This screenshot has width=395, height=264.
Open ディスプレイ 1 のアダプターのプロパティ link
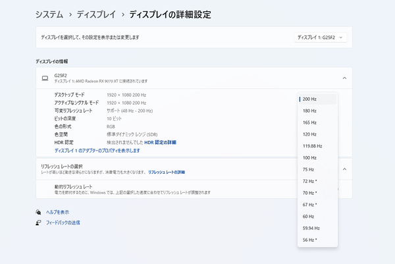[x=97, y=151]
